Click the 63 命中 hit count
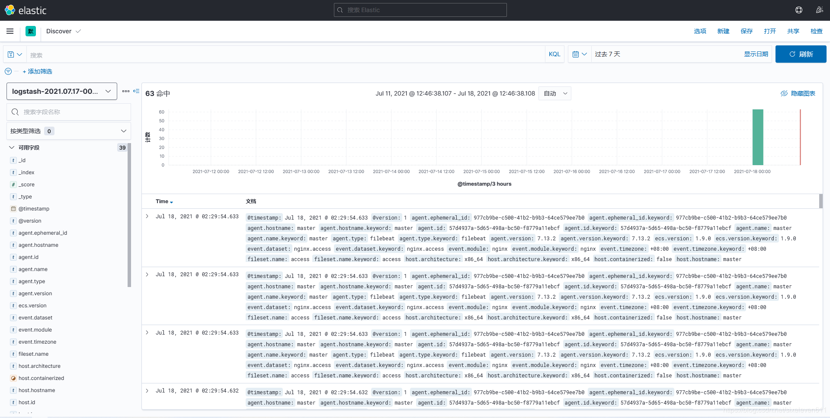This screenshot has height=418, width=830. (158, 93)
